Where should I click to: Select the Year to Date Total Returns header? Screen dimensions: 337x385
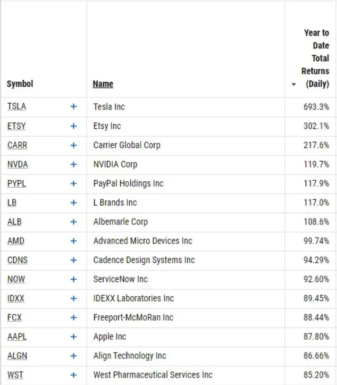click(316, 58)
